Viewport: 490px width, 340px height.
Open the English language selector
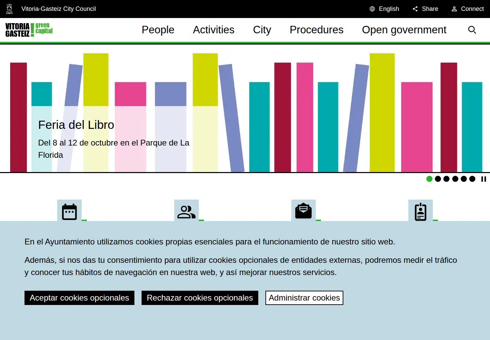coord(385,9)
